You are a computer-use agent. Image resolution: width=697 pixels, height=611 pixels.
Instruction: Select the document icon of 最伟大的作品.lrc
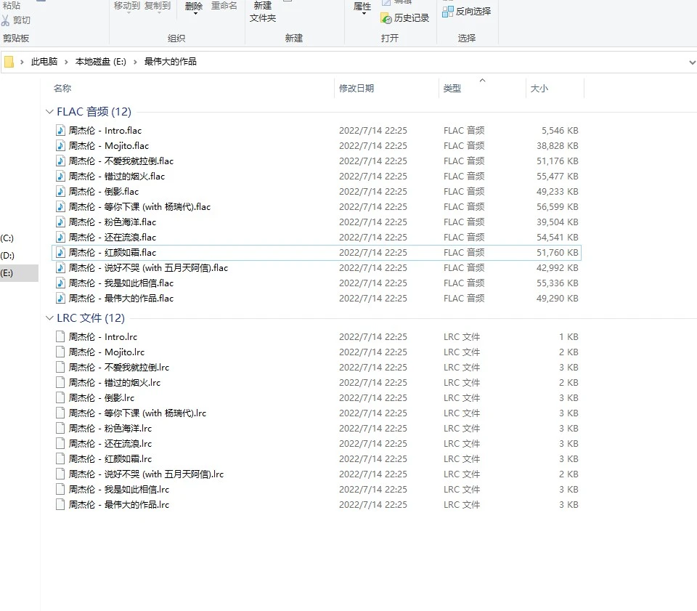(x=60, y=504)
